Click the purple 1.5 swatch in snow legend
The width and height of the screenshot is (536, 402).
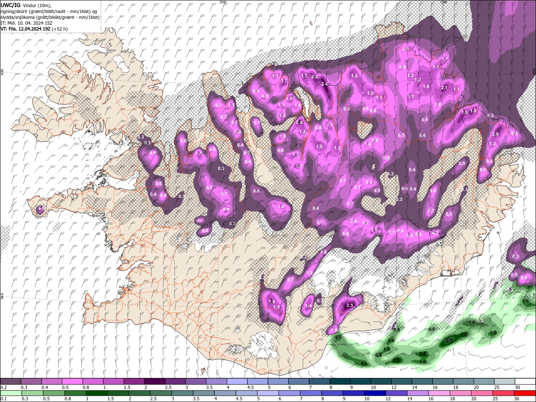[x=134, y=381]
